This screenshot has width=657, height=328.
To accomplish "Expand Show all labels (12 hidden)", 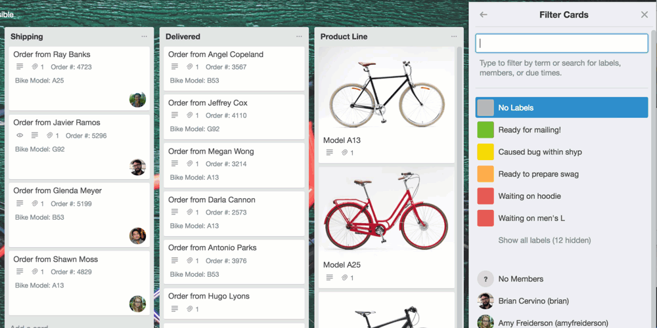I will (x=544, y=240).
